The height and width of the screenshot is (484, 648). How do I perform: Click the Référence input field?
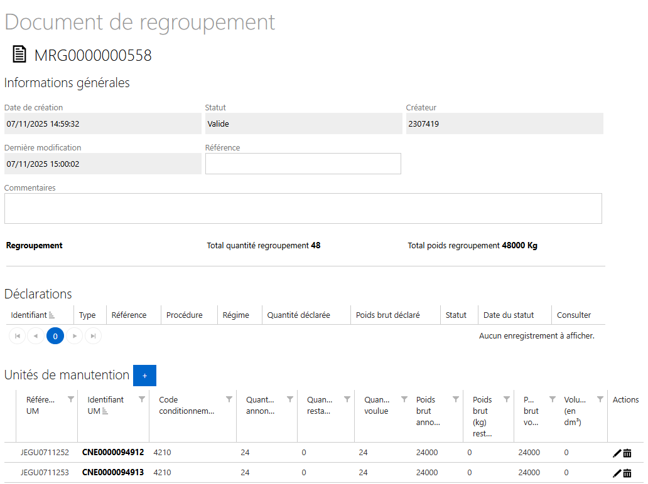point(303,164)
